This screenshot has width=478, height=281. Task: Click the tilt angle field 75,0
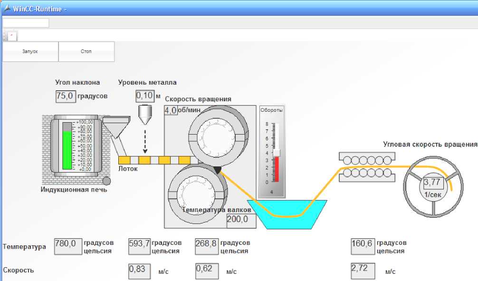[x=65, y=96]
